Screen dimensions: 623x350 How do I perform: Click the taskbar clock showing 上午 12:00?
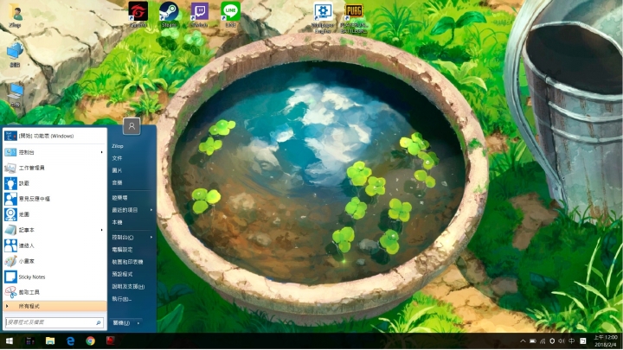(x=606, y=340)
